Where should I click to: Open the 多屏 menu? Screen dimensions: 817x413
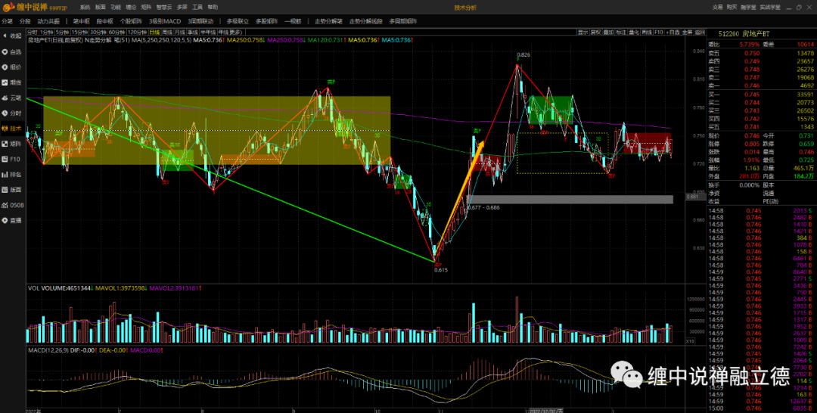(x=182, y=8)
